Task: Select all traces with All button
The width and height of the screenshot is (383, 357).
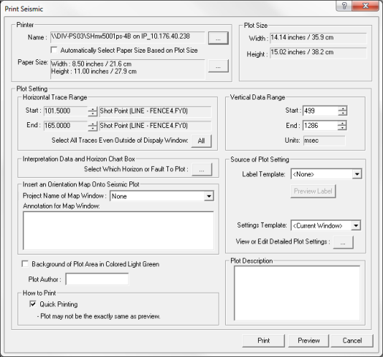Action: (201, 141)
